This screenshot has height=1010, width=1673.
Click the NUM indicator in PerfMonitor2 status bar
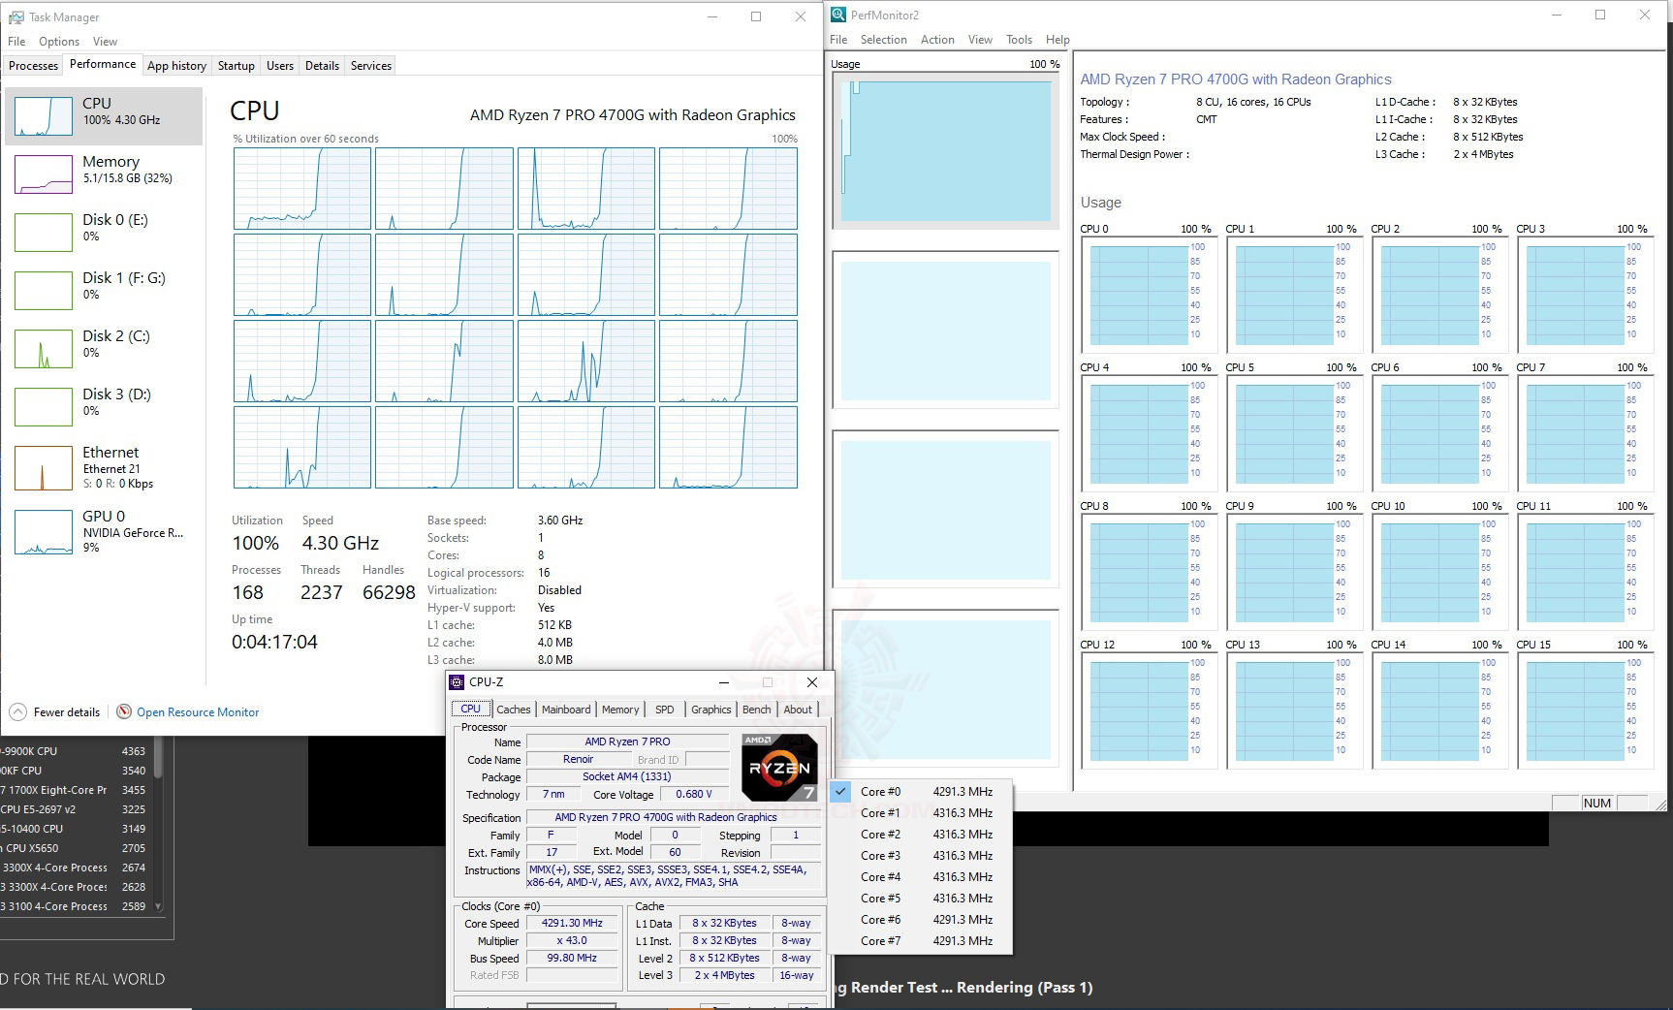click(1596, 804)
